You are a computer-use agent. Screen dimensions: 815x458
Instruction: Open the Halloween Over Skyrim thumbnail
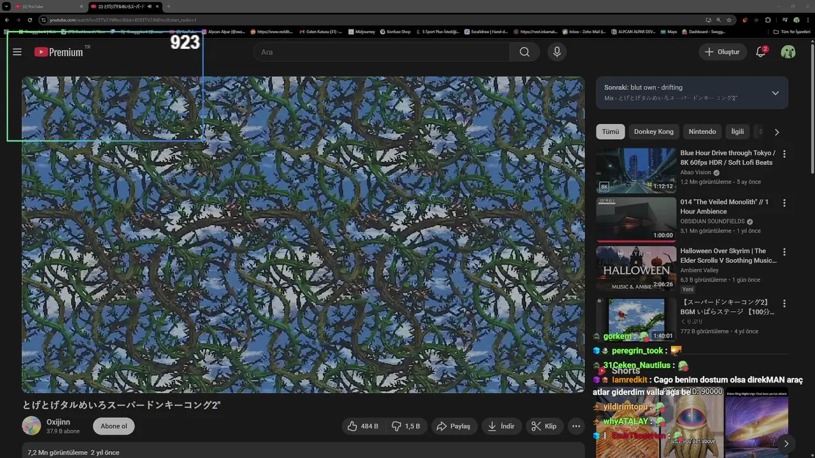pyautogui.click(x=636, y=268)
